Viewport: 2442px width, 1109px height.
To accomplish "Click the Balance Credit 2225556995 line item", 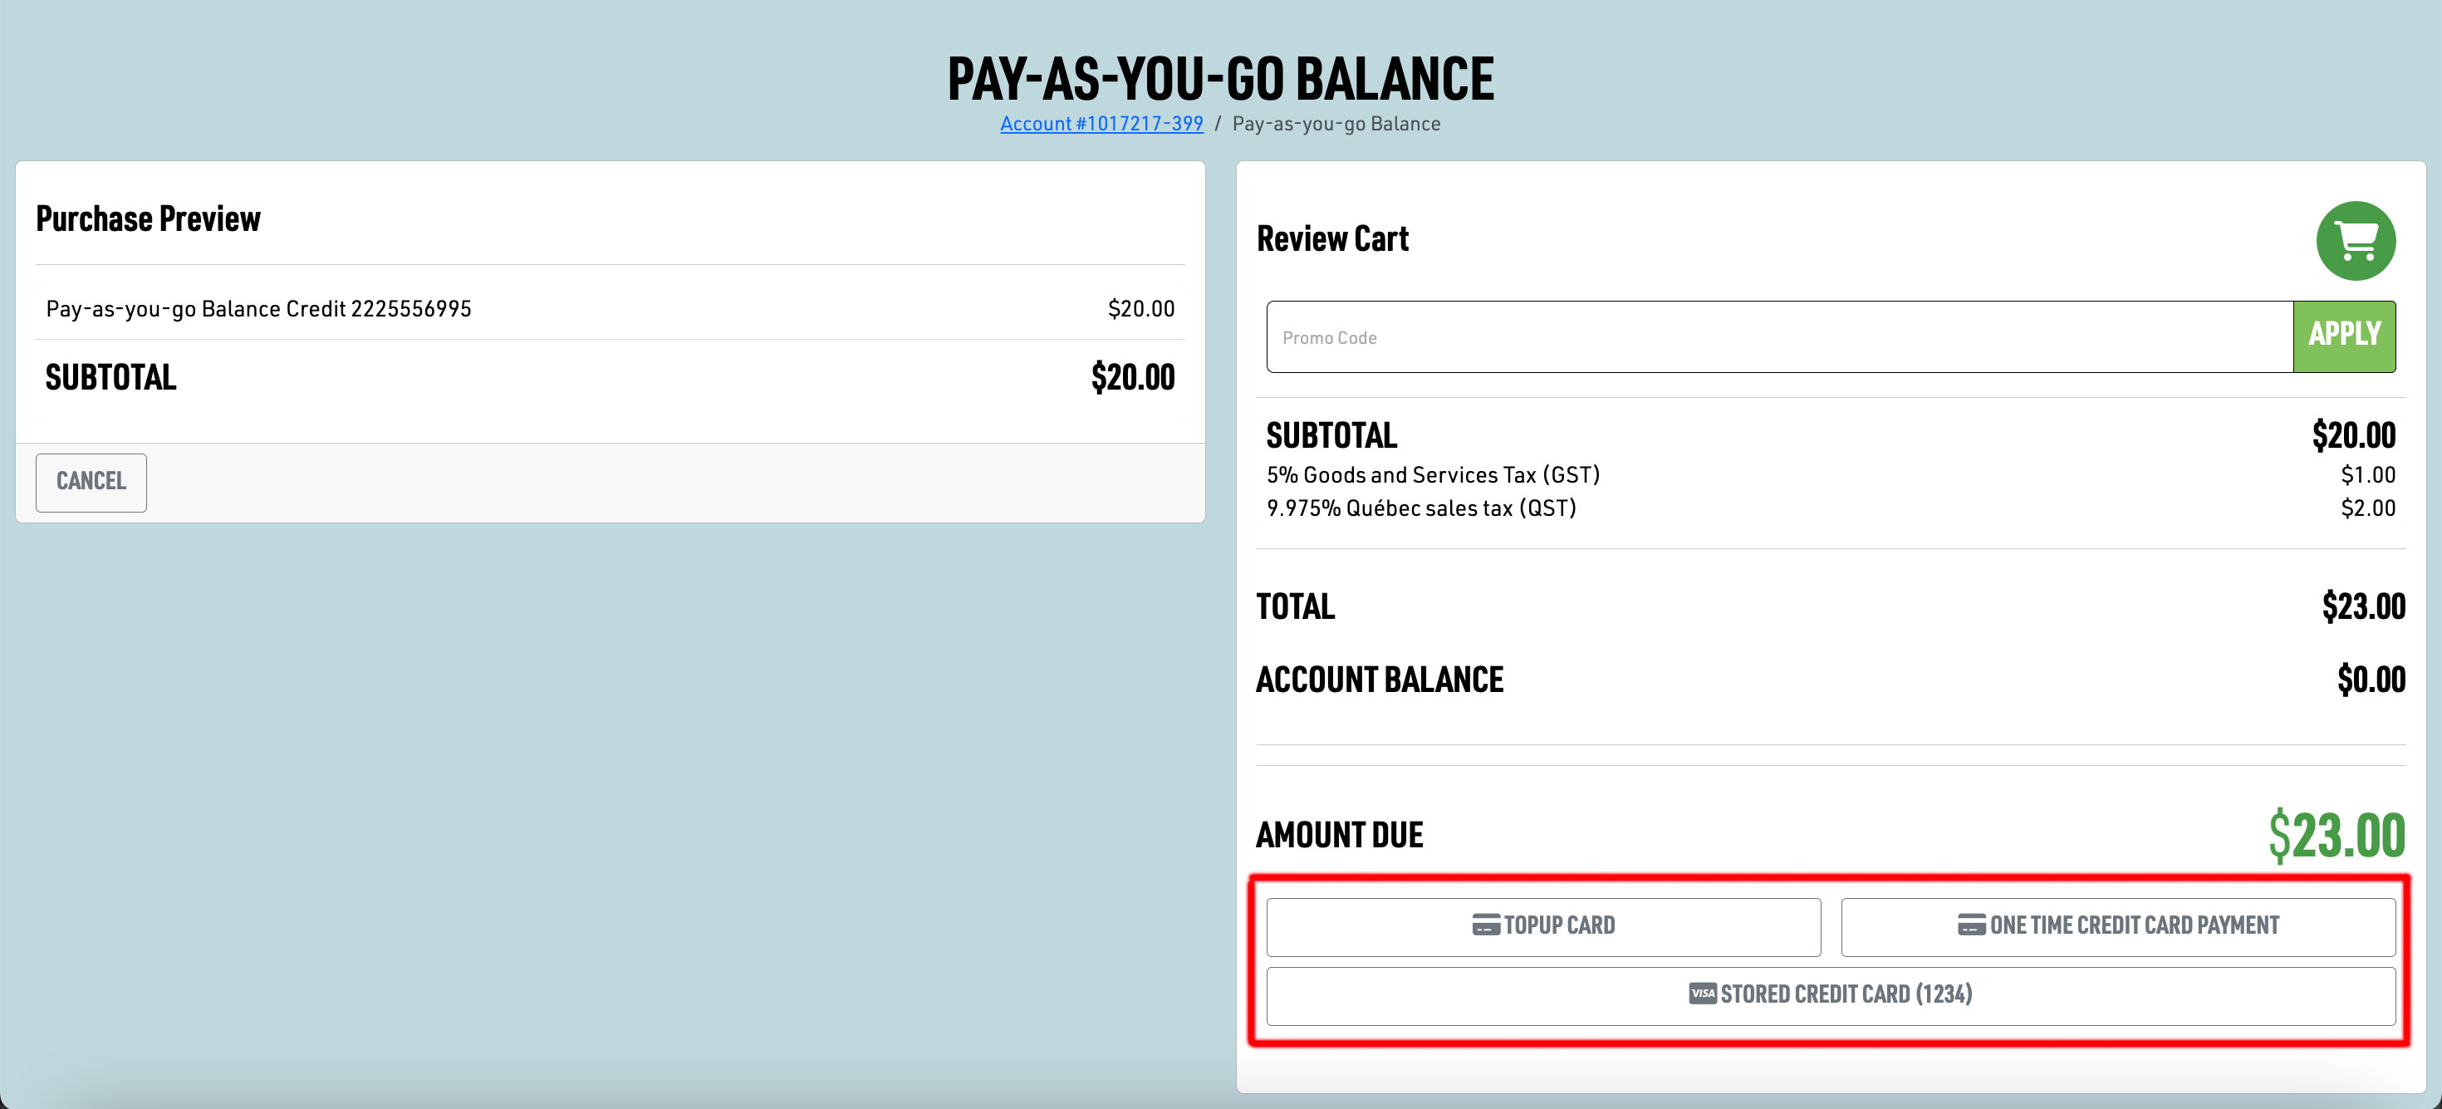I will tap(259, 309).
